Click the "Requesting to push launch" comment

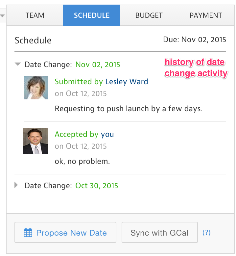129,108
